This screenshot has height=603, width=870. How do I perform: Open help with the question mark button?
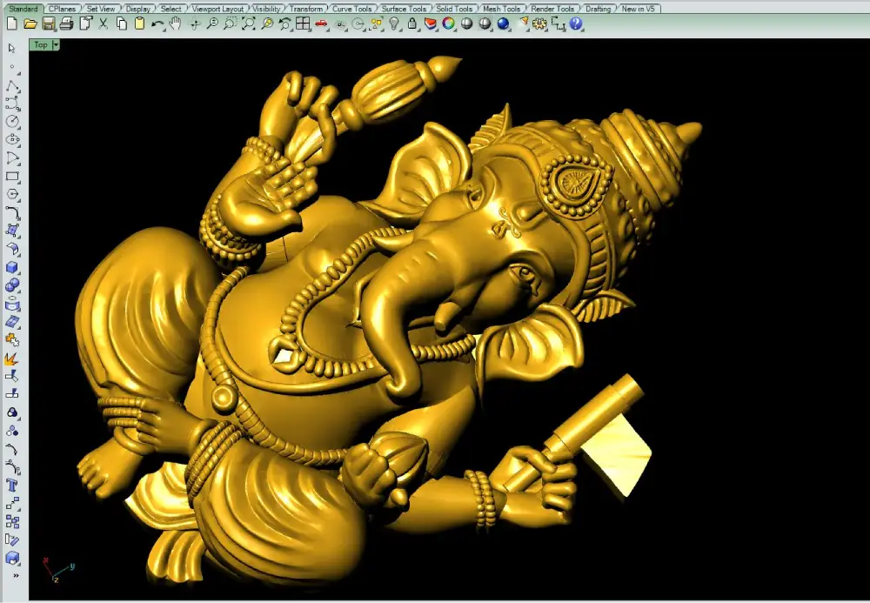click(576, 23)
